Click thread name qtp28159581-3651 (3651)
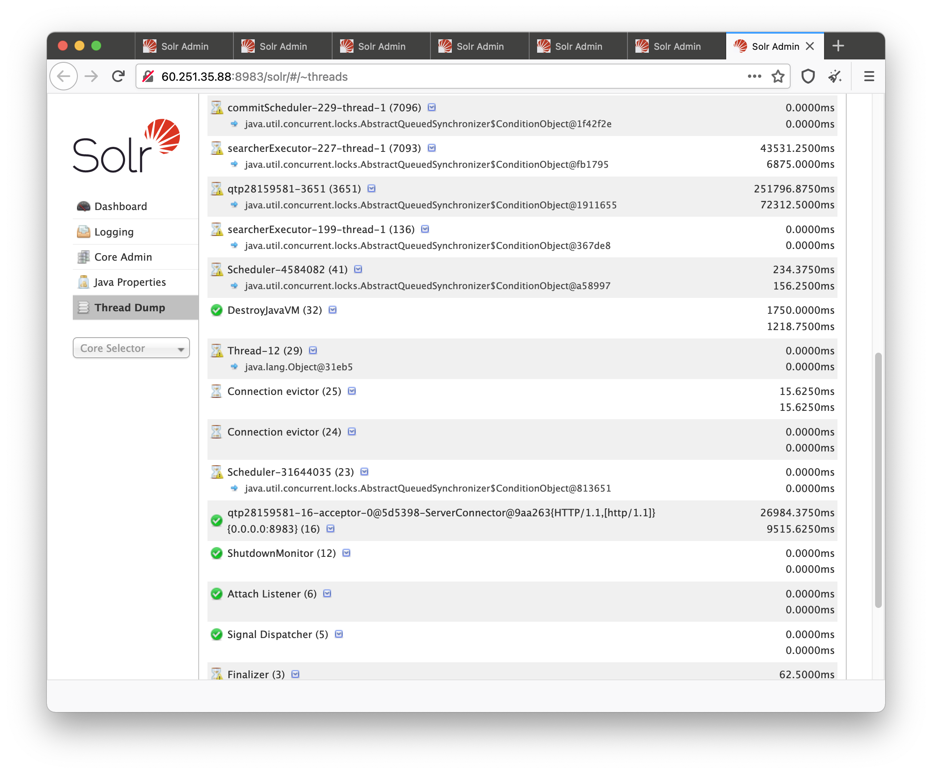Viewport: 932px width, 774px height. pyautogui.click(x=294, y=189)
